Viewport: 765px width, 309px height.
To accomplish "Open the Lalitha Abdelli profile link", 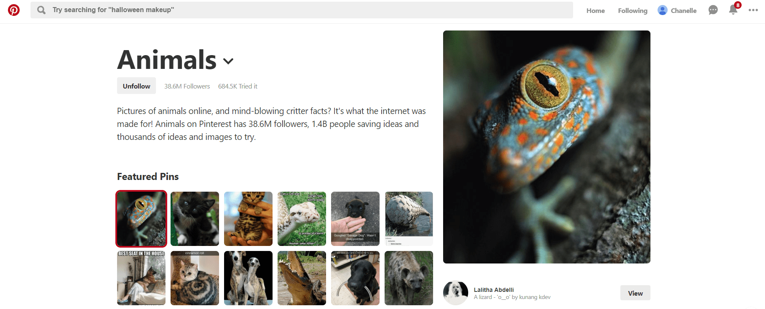I will pos(494,290).
